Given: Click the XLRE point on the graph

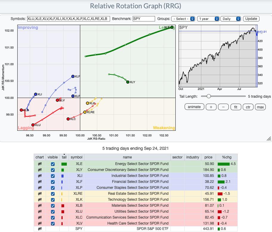Looking at the screenshot, I should coord(85,112).
